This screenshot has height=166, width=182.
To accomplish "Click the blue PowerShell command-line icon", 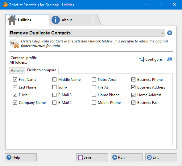I will point(170,59).
